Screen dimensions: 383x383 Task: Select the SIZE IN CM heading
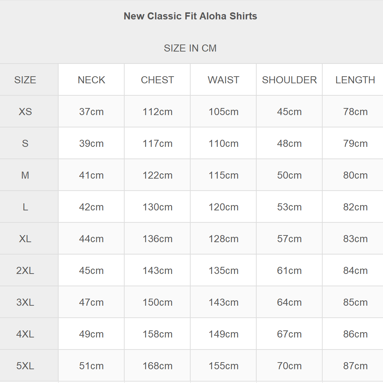[190, 48]
